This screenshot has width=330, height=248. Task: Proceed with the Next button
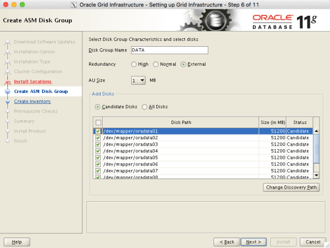253,242
